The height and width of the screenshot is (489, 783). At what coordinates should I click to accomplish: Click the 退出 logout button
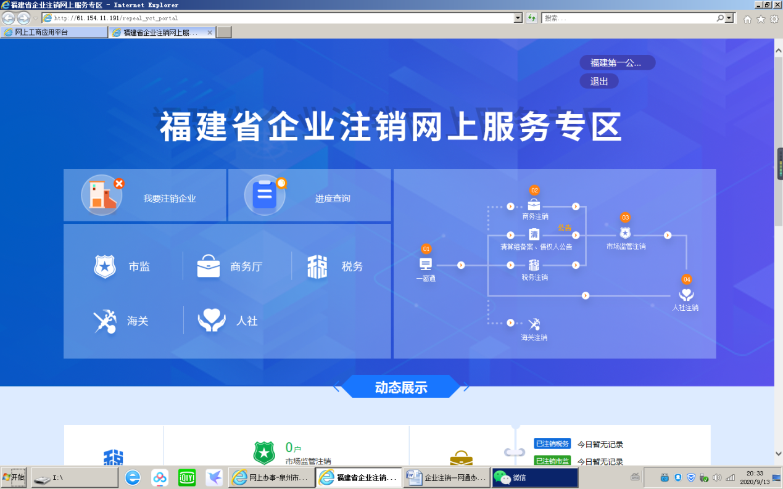coord(599,81)
